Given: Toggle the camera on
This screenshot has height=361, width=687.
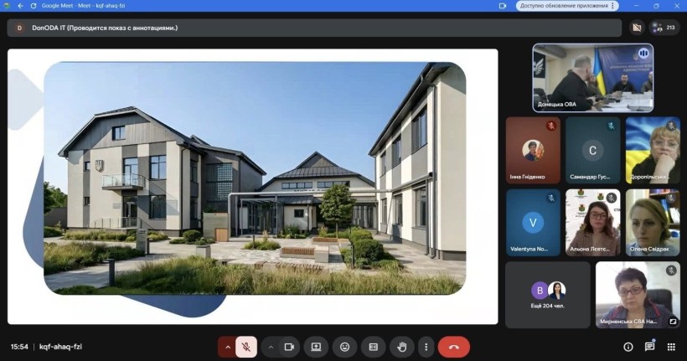Looking at the screenshot, I should coord(289,347).
